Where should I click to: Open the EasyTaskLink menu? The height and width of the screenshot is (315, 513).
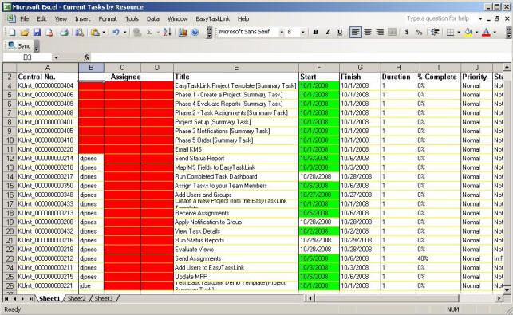213,19
